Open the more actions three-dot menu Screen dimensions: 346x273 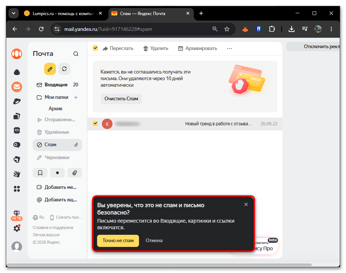229,49
